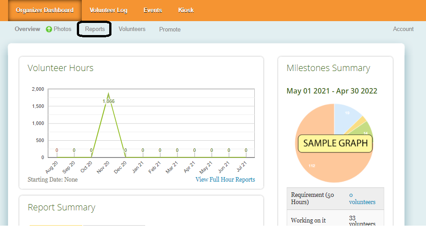The width and height of the screenshot is (426, 227).
Task: Click the 0 volunteers link for Requirement
Action: pyautogui.click(x=362, y=198)
